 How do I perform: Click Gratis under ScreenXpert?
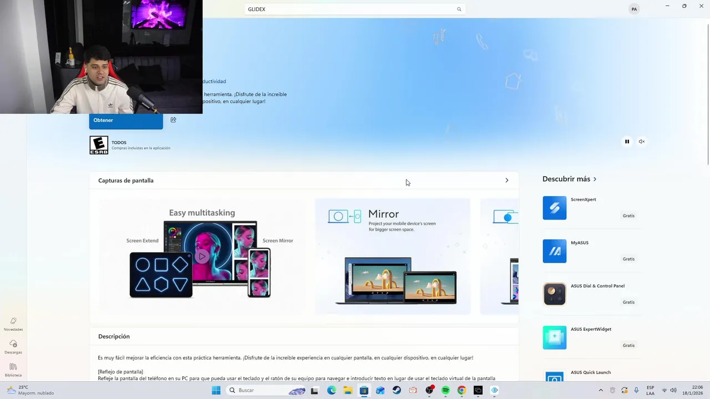click(x=628, y=216)
